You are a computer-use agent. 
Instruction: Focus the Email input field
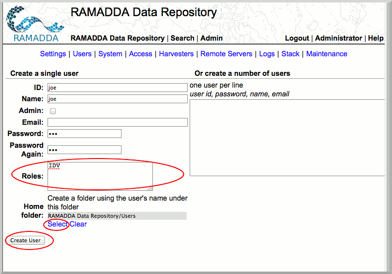(x=118, y=122)
